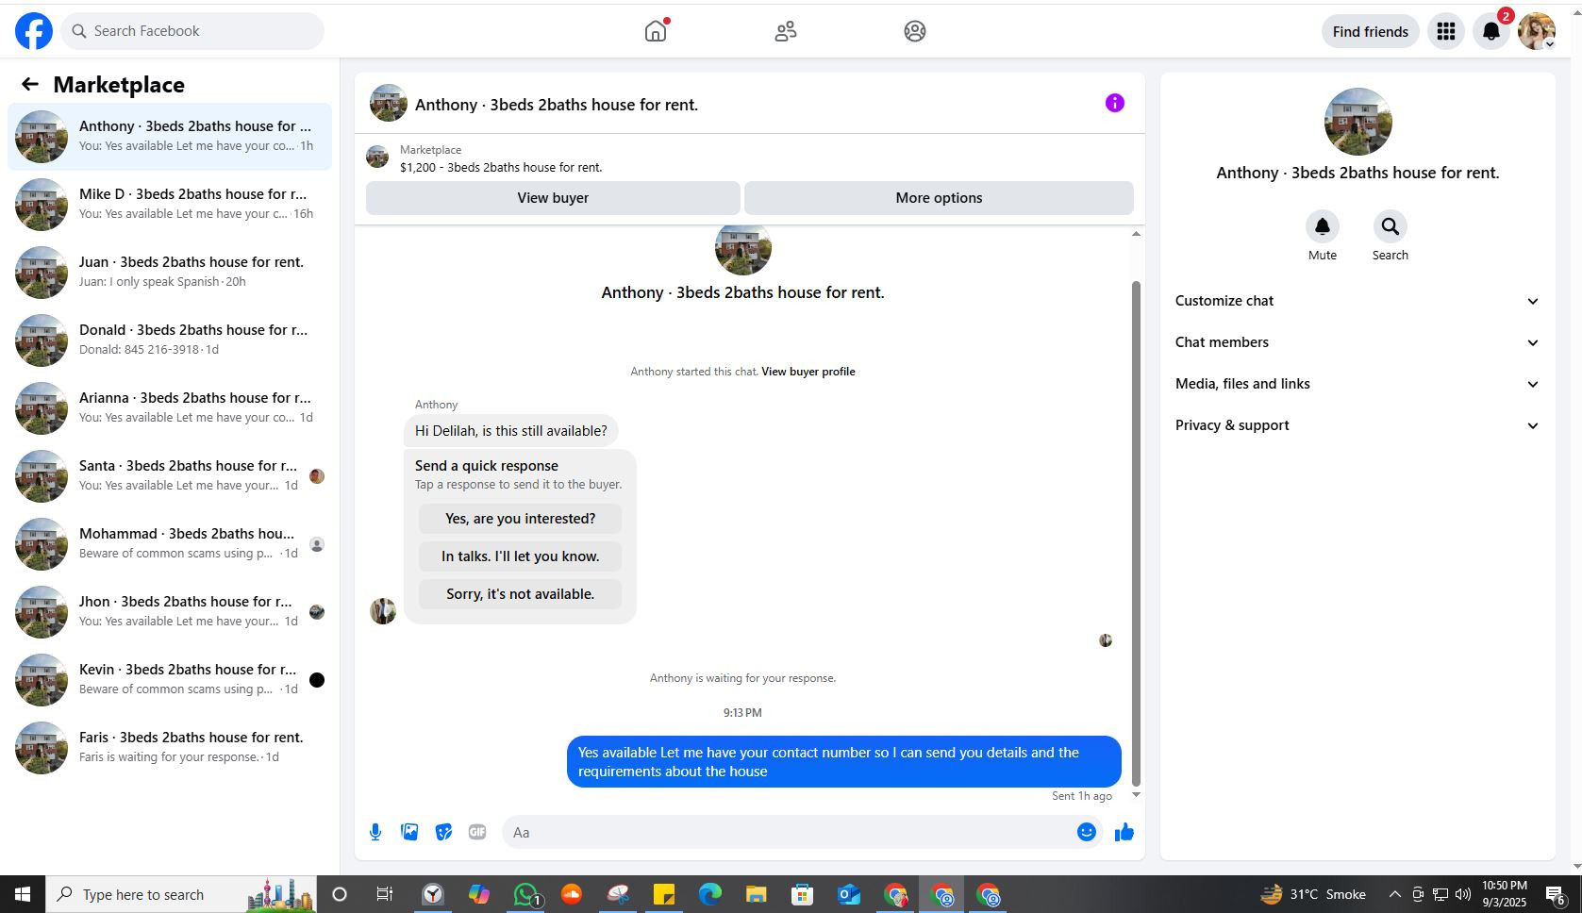Open Windows Start menu
This screenshot has height=913, width=1582.
click(x=23, y=894)
